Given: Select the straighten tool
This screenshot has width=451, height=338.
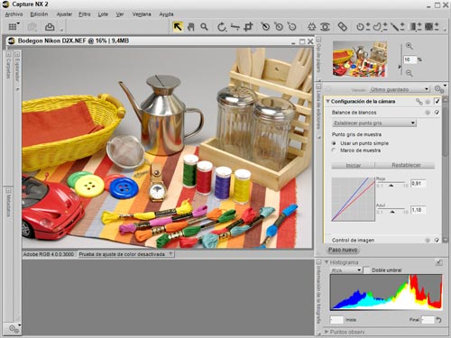Looking at the screenshot, I should 235,27.
